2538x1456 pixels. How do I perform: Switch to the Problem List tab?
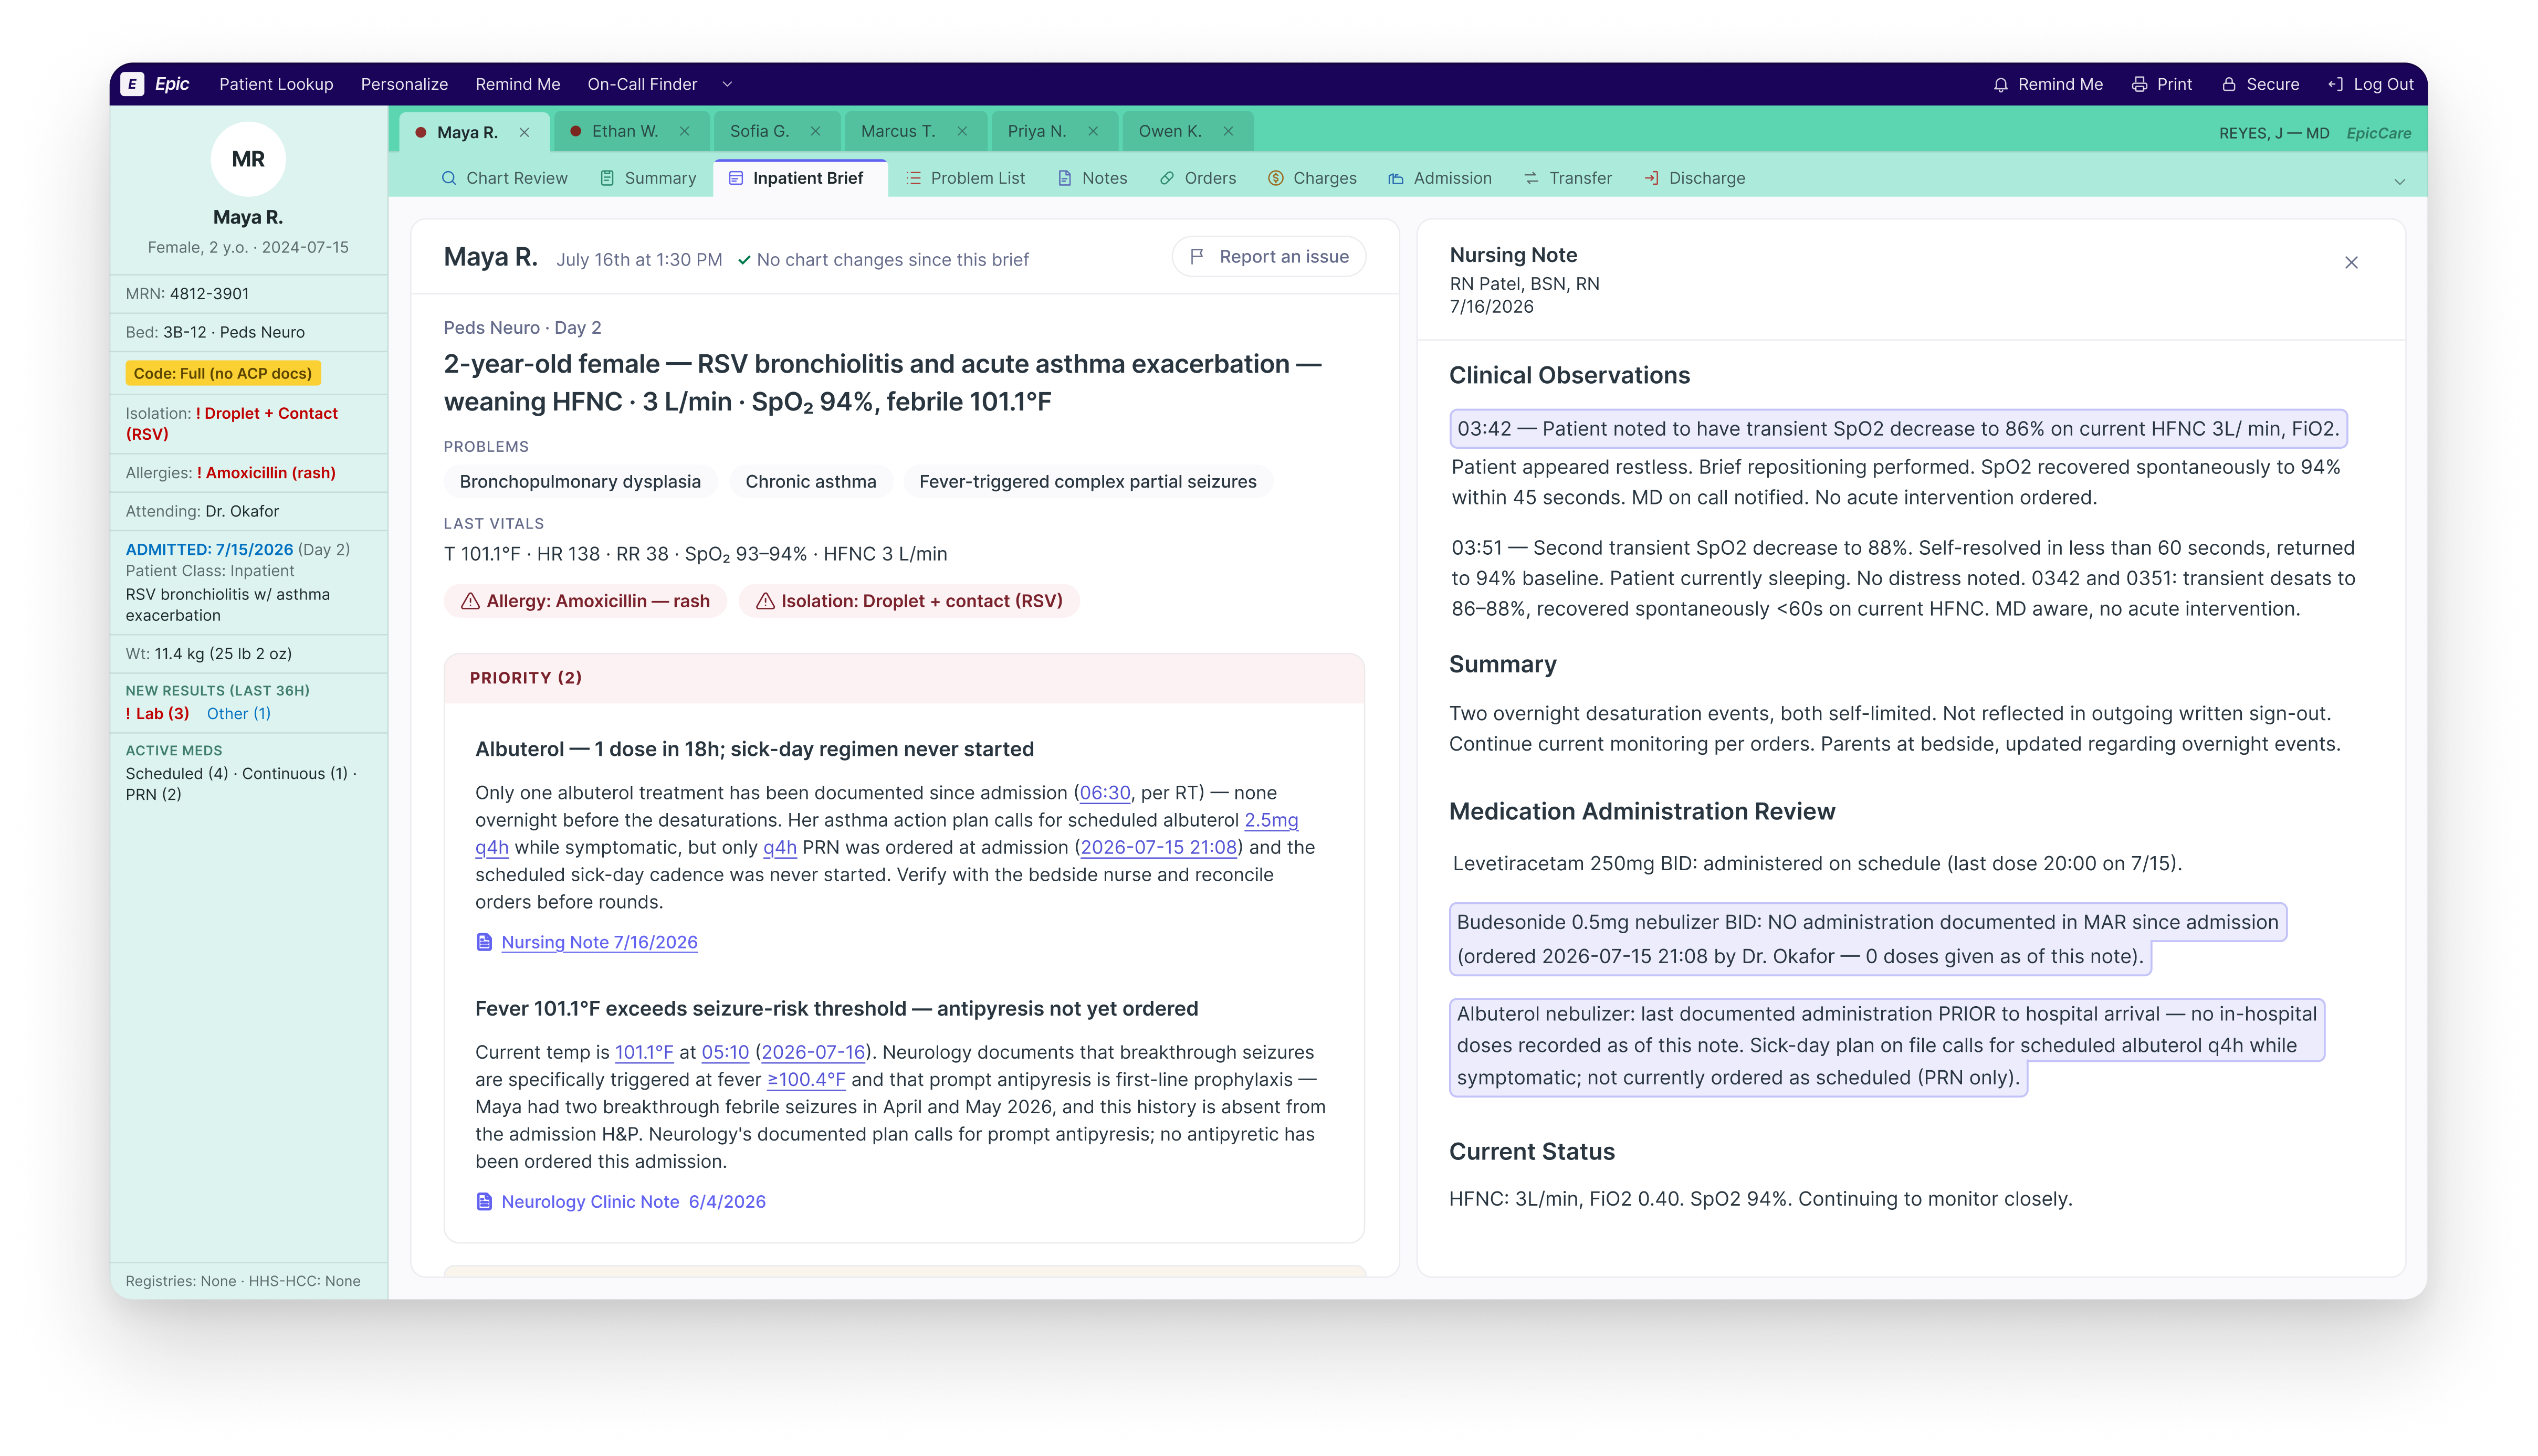pyautogui.click(x=966, y=178)
